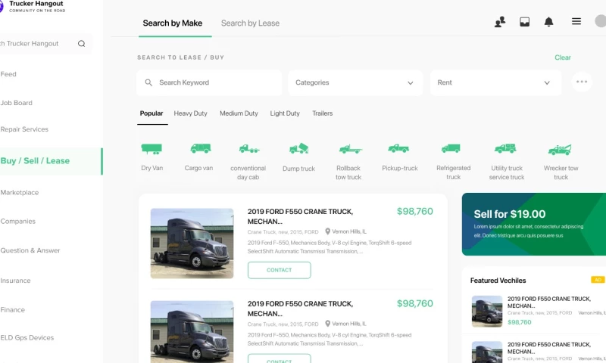Switch to Search by Make tab
This screenshot has height=363, width=606.
coord(173,23)
